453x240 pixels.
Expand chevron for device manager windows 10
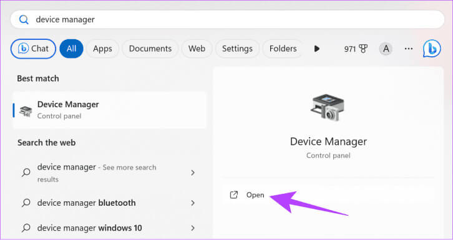tap(193, 228)
